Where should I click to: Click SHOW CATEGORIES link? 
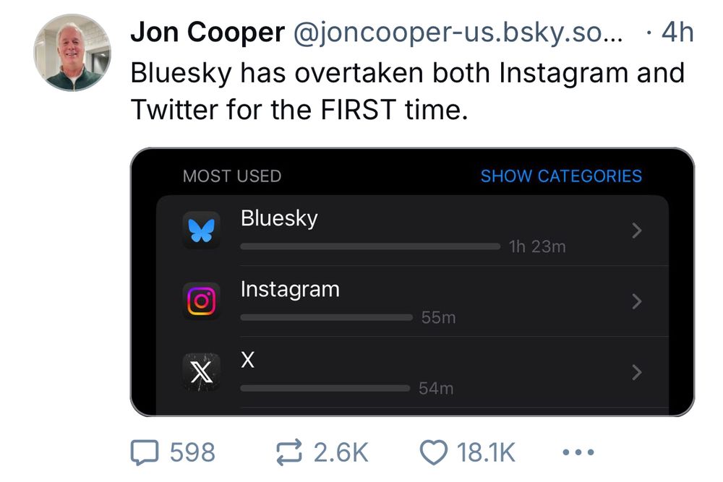pos(561,176)
